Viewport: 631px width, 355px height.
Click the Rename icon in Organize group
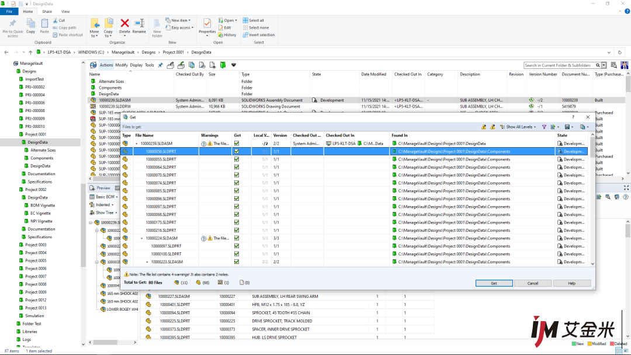pyautogui.click(x=139, y=23)
